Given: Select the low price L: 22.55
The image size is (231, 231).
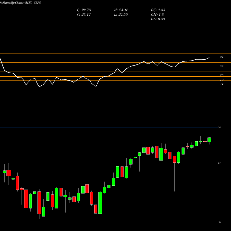Looking at the screenshot, I should coord(121,15).
